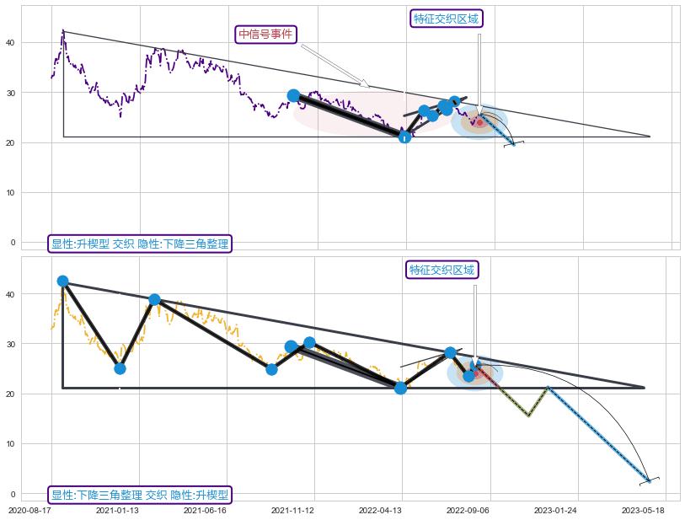
Task: Click the second peak marker near 39 in lower chart
Action: tap(154, 300)
